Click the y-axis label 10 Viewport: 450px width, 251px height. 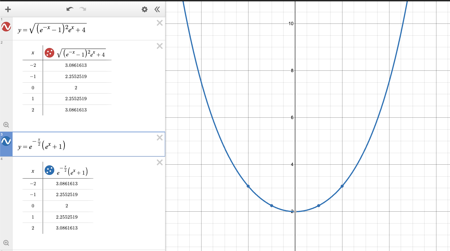click(291, 23)
